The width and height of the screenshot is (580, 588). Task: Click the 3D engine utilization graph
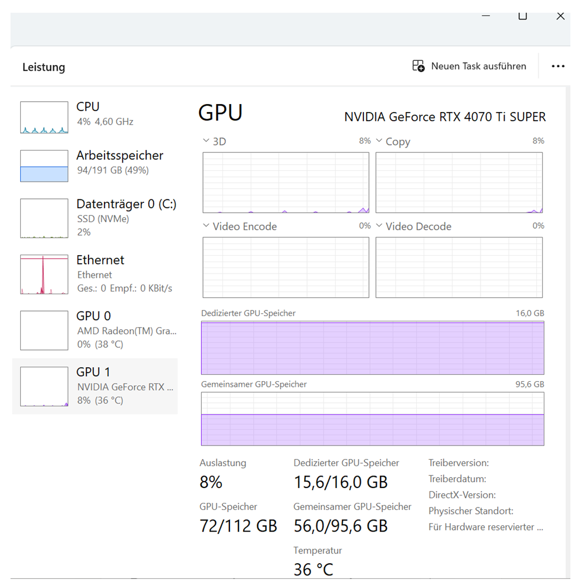[286, 183]
